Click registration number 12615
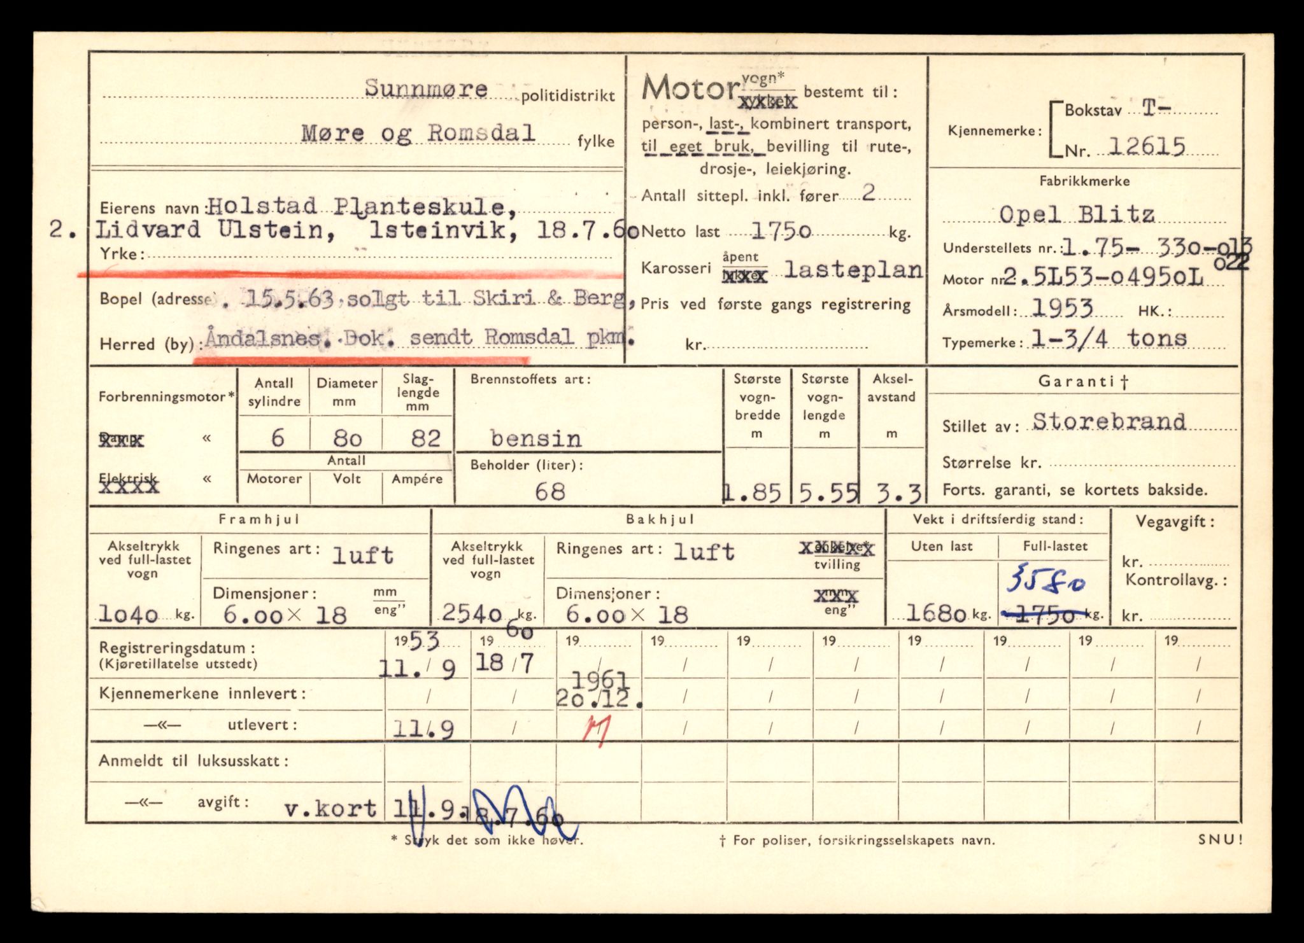This screenshot has height=943, width=1304. (1147, 148)
